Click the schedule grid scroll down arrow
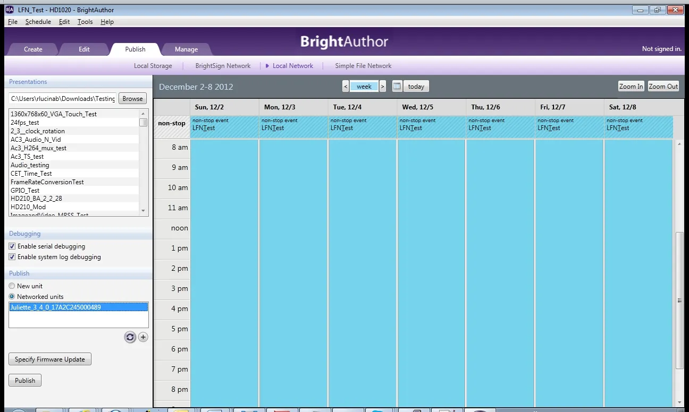 (x=679, y=402)
